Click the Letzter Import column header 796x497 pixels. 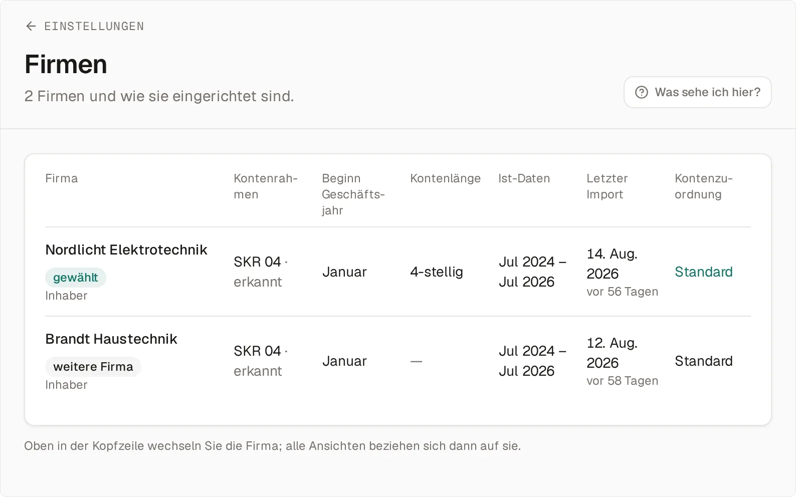tap(607, 186)
